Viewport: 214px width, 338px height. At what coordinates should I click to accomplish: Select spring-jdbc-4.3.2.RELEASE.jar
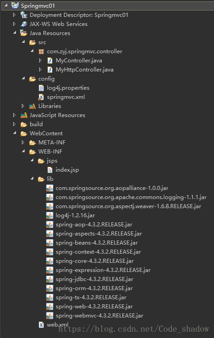point(94,279)
